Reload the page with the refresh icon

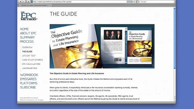(x=134, y=2)
